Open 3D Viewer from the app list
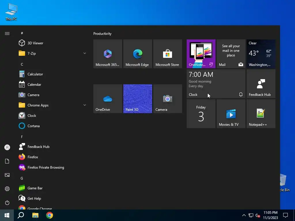Image resolution: width=295 pixels, height=221 pixels. tap(52, 43)
